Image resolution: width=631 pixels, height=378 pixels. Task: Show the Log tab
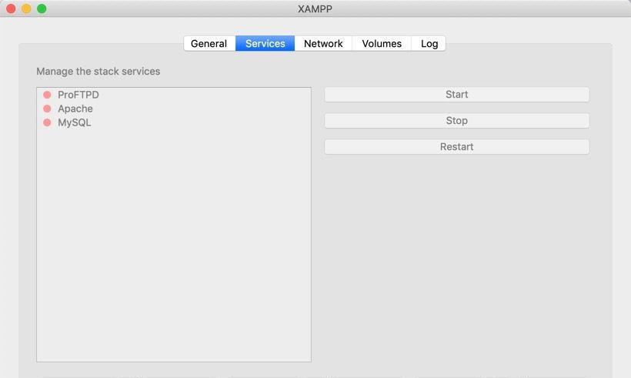click(x=429, y=43)
